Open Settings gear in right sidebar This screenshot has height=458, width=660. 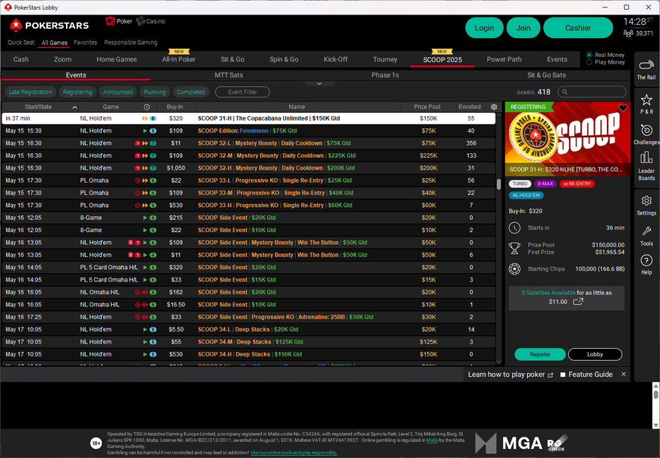(646, 201)
